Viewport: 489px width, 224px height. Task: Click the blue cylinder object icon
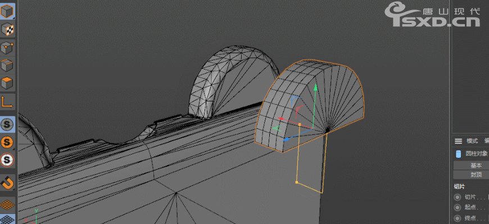coord(458,153)
